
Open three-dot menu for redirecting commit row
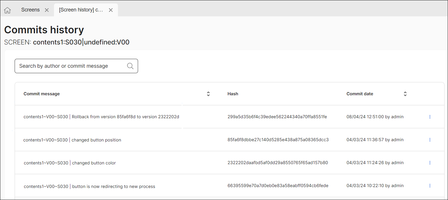point(430,186)
